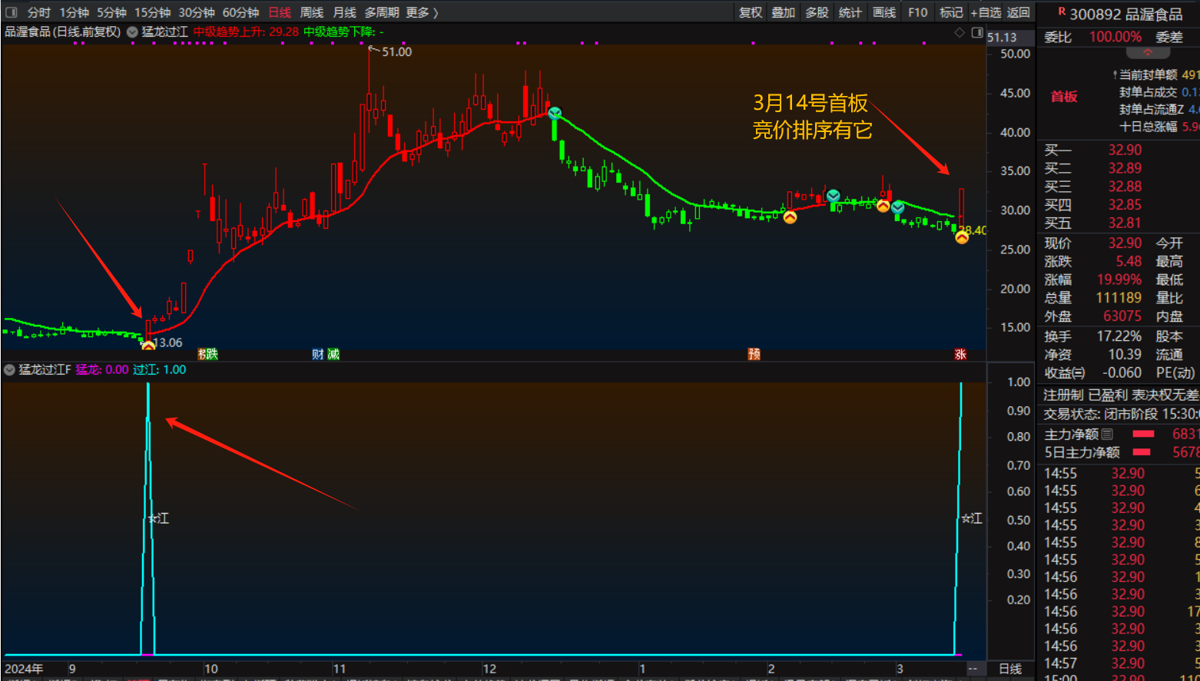Image resolution: width=1200 pixels, height=681 pixels.
Task: Toggle the left sidebar panel icon
Action: click(11, 12)
